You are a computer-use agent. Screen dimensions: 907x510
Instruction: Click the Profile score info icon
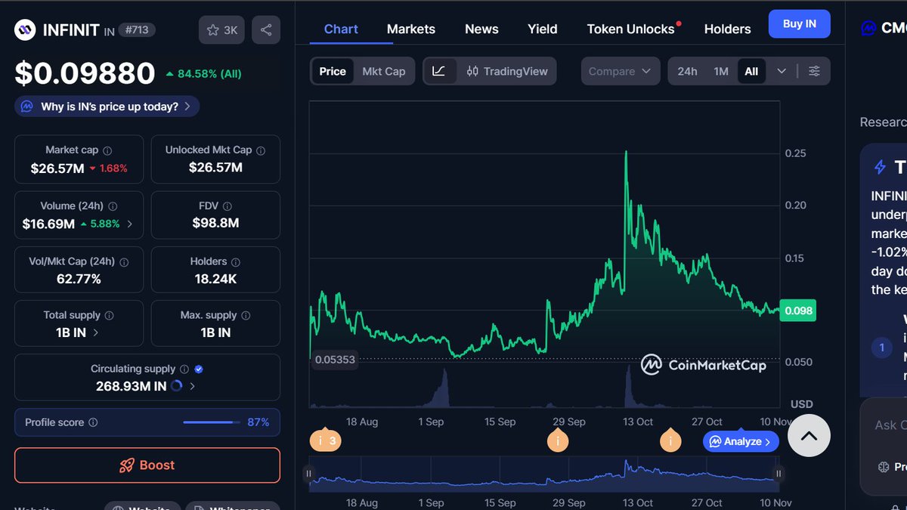pos(93,422)
